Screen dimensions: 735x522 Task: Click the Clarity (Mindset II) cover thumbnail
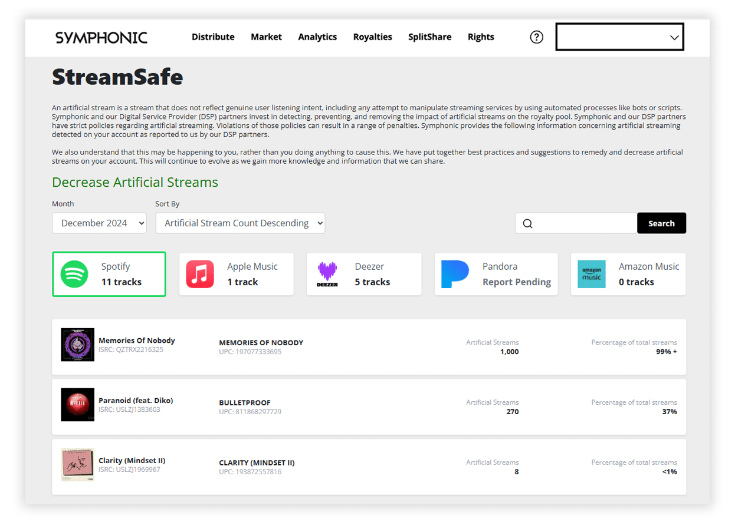coord(77,465)
